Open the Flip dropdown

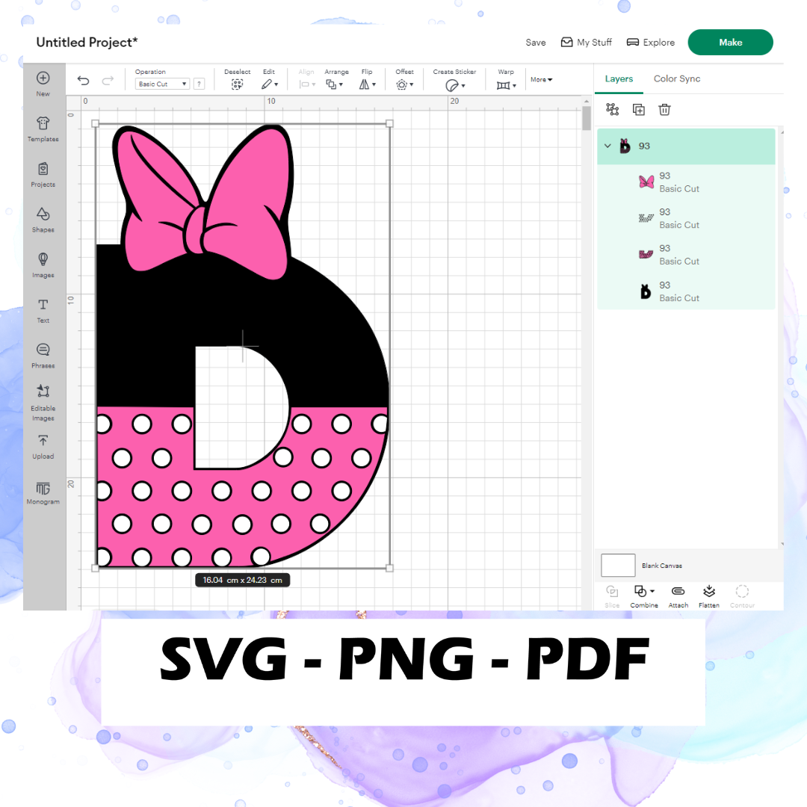tap(368, 84)
